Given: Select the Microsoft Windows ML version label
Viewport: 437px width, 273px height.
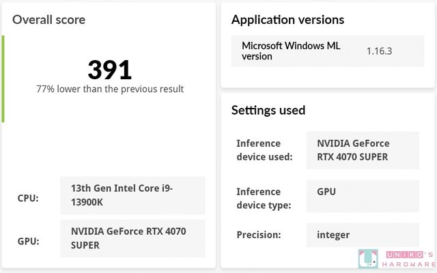Looking at the screenshot, I should coord(290,51).
